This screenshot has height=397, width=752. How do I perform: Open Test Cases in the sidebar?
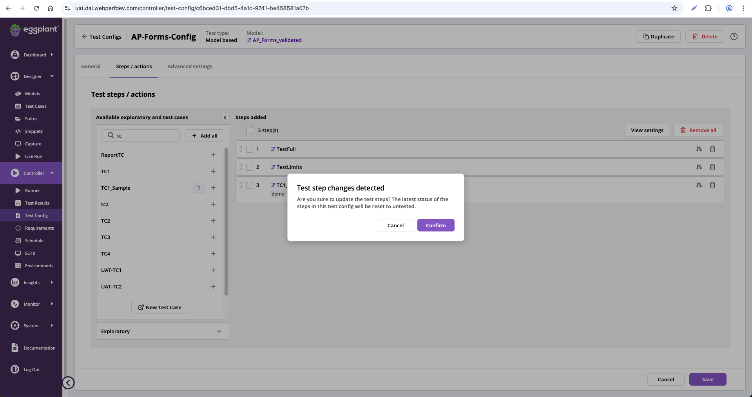pos(36,106)
